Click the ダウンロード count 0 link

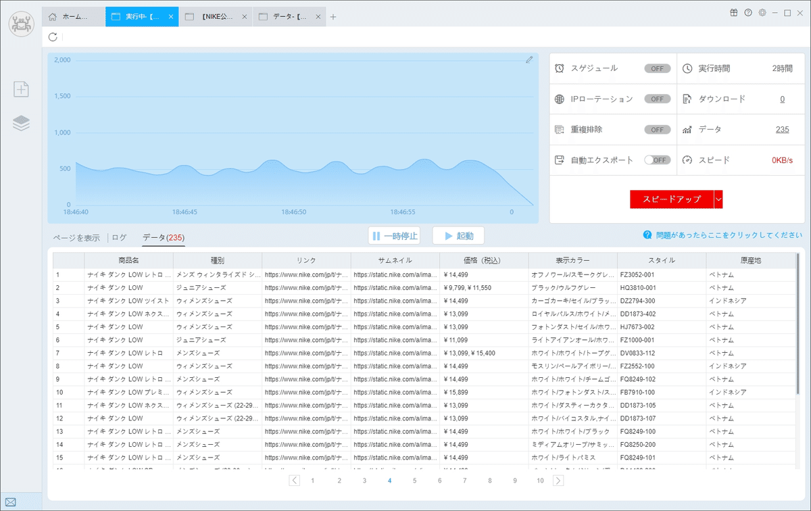783,99
